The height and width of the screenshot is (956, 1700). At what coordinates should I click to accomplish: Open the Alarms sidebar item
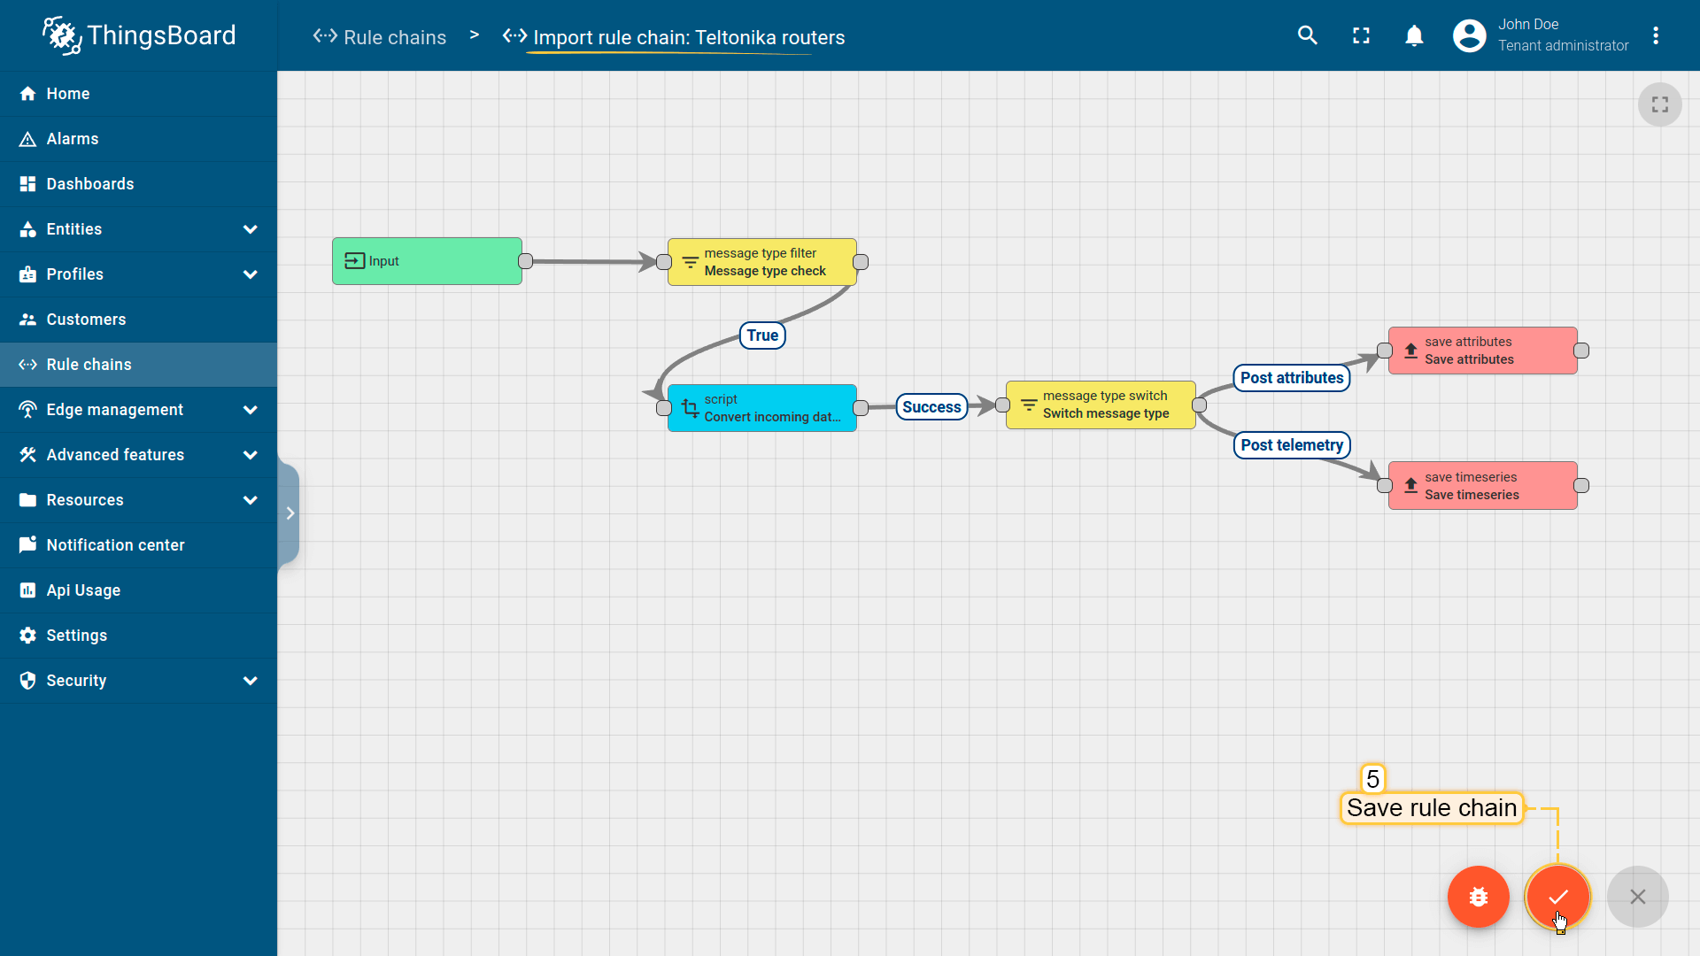(73, 139)
